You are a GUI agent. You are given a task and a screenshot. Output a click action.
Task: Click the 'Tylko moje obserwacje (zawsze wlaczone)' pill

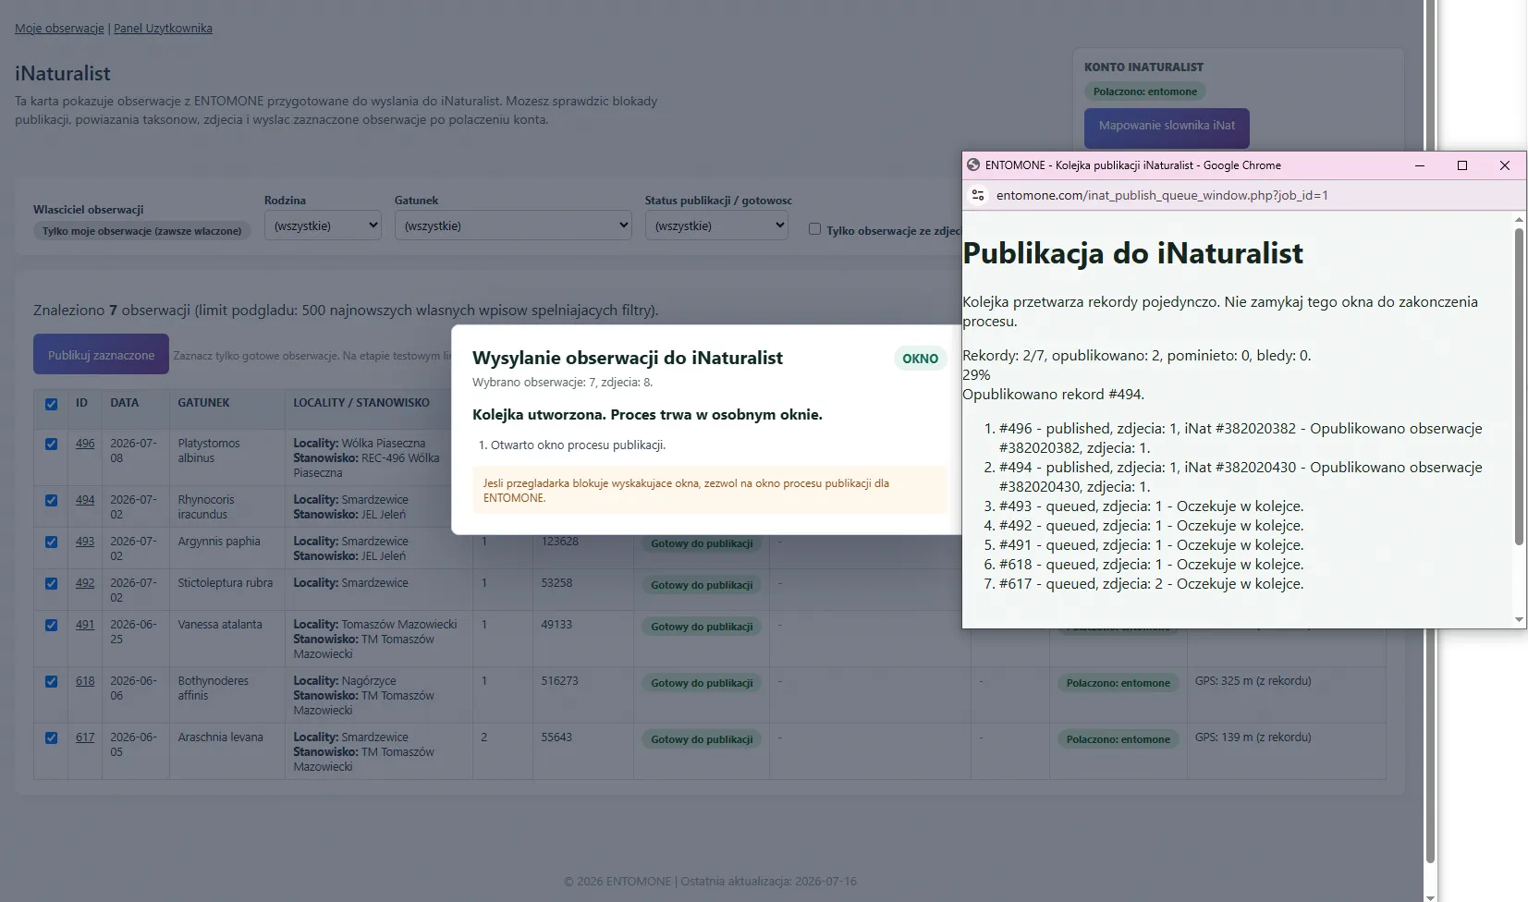coord(142,231)
